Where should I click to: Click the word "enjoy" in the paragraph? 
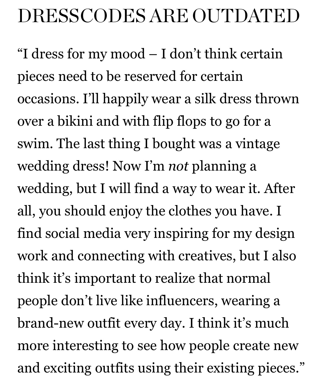(x=125, y=211)
